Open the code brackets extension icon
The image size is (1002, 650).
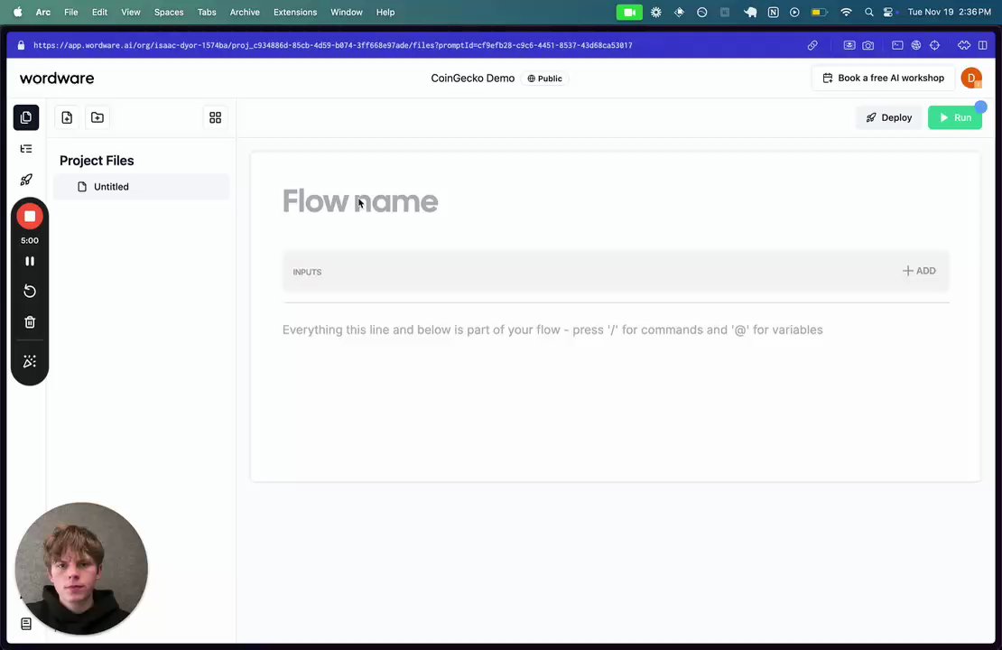tap(964, 45)
